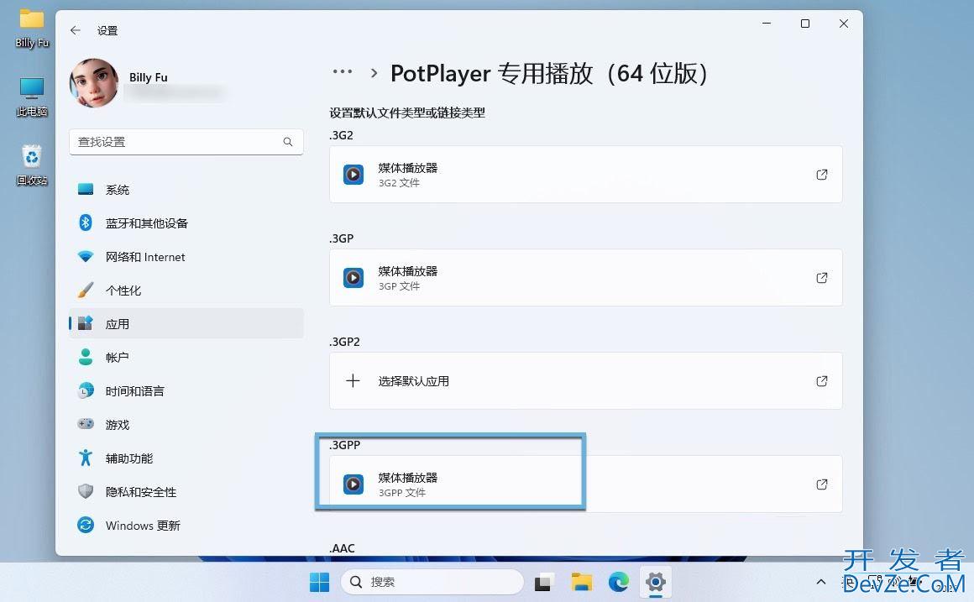Click open-link icon in 3GP2 row

[822, 381]
